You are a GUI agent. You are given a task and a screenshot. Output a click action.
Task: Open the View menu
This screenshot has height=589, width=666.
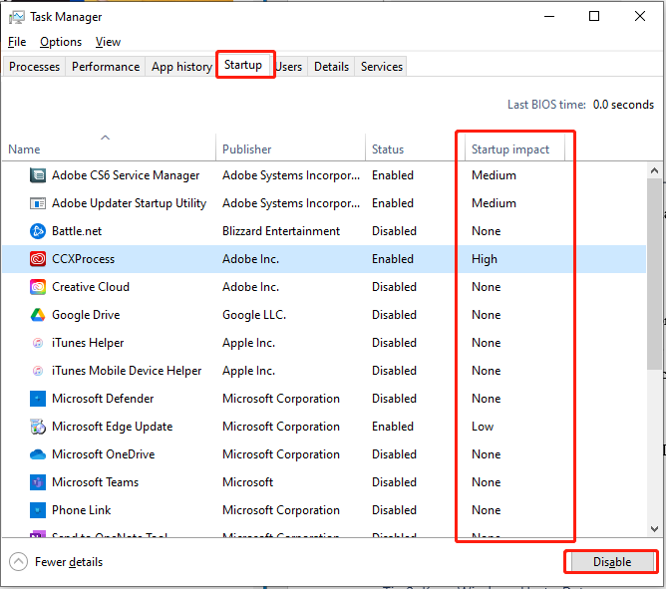[x=108, y=42]
